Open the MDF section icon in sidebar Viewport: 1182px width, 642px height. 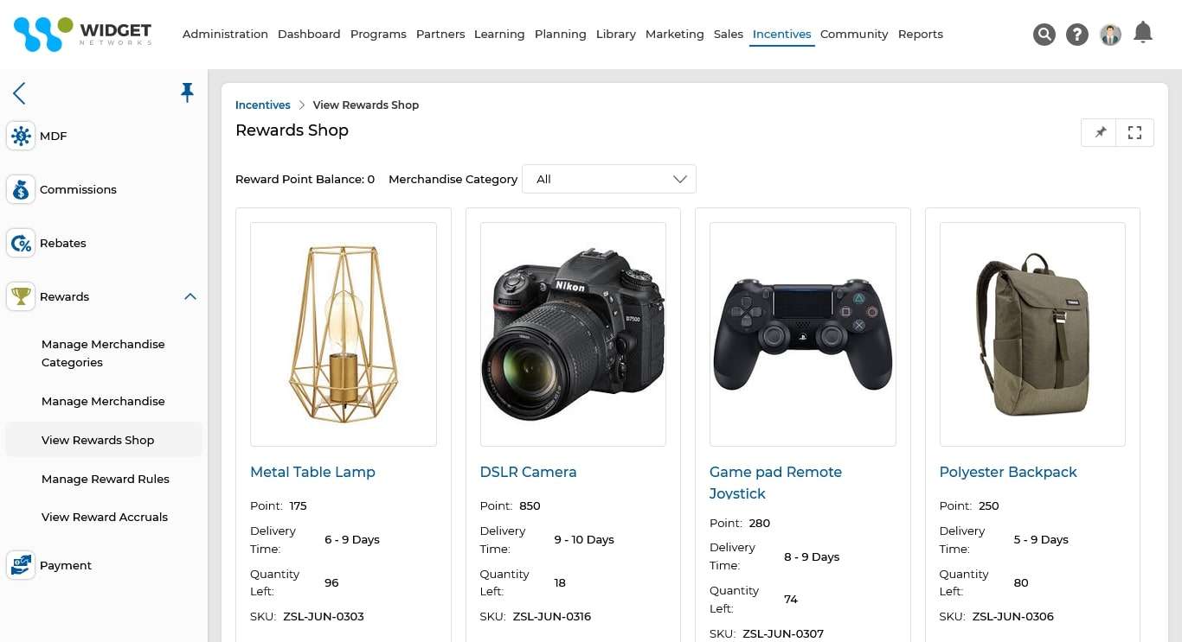pyautogui.click(x=21, y=136)
